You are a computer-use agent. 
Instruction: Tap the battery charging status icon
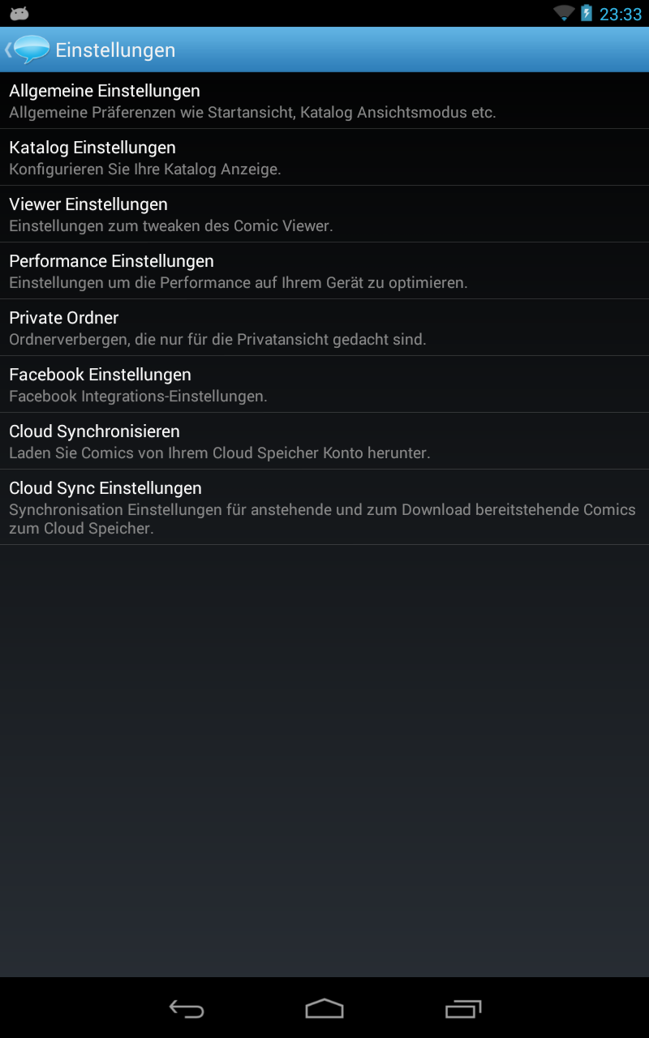[587, 13]
